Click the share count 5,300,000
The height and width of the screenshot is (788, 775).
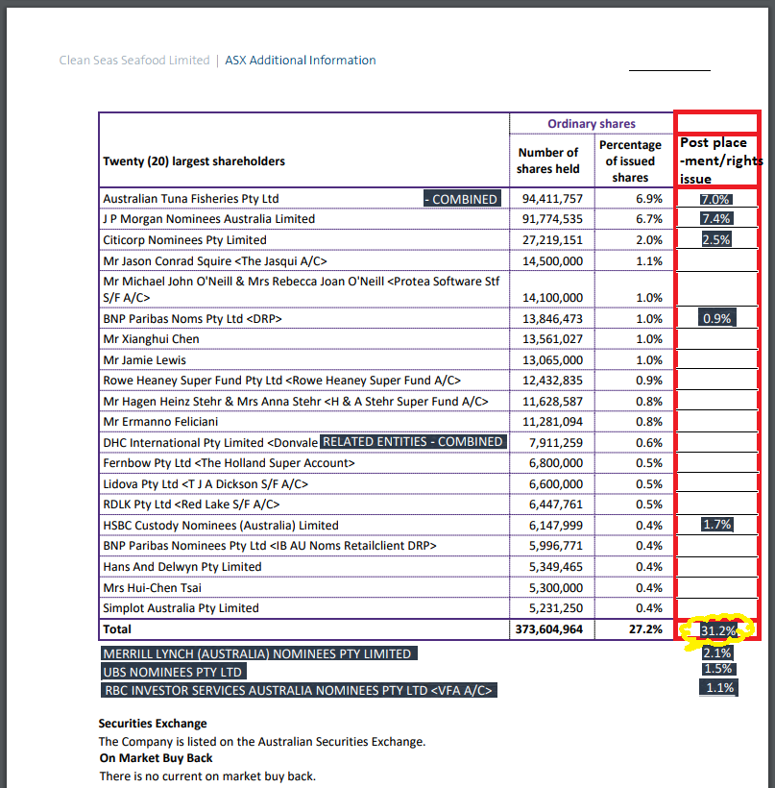pyautogui.click(x=555, y=588)
